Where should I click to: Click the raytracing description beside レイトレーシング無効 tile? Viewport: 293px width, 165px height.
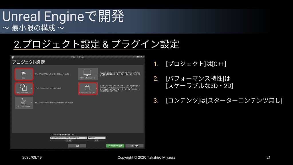(x=54, y=103)
